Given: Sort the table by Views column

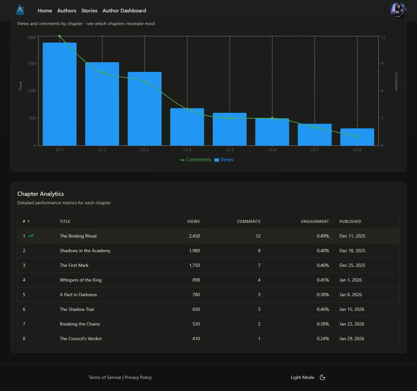Looking at the screenshot, I should (194, 221).
